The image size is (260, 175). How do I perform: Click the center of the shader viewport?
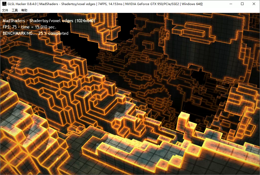130,94
